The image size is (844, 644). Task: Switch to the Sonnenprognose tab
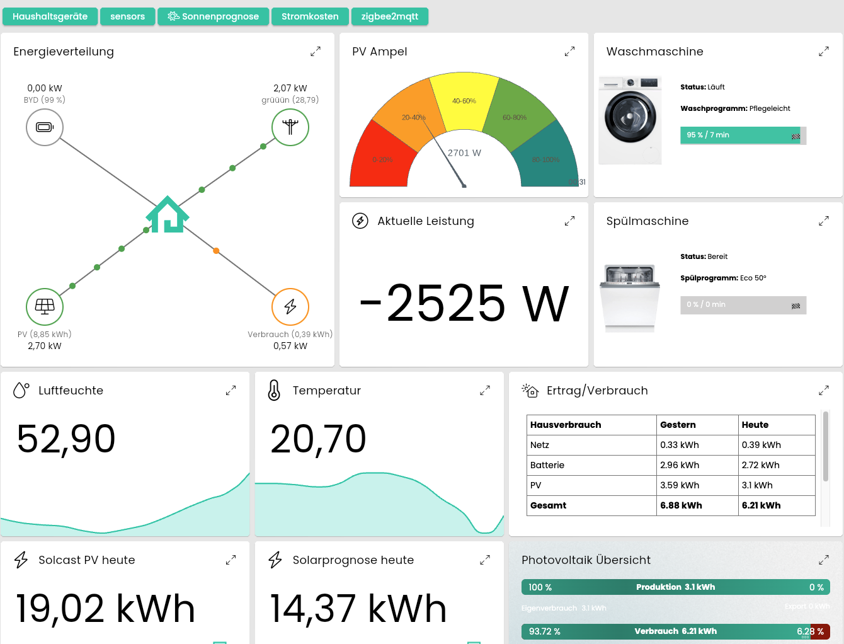point(214,16)
